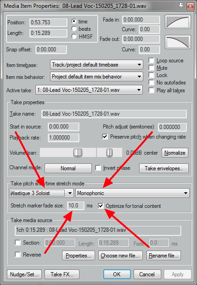Click the Fade in time field
Viewport: 197px width, 285px height.
pyautogui.click(x=141, y=20)
